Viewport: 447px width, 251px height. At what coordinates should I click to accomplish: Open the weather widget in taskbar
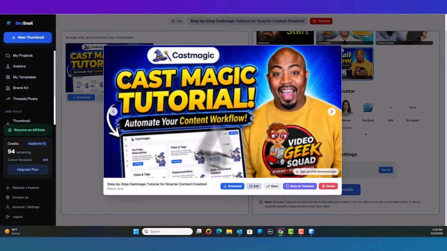coord(12,231)
